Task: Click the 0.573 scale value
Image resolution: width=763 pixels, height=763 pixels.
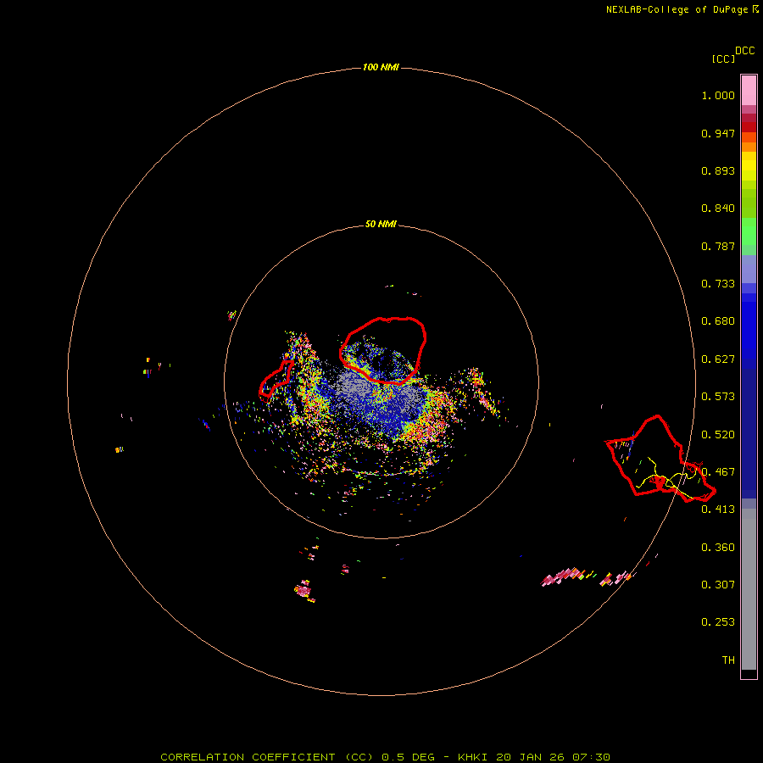Action: click(718, 397)
